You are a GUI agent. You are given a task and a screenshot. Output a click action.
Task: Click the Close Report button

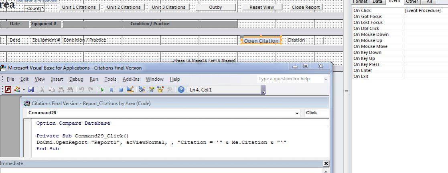coord(306,7)
